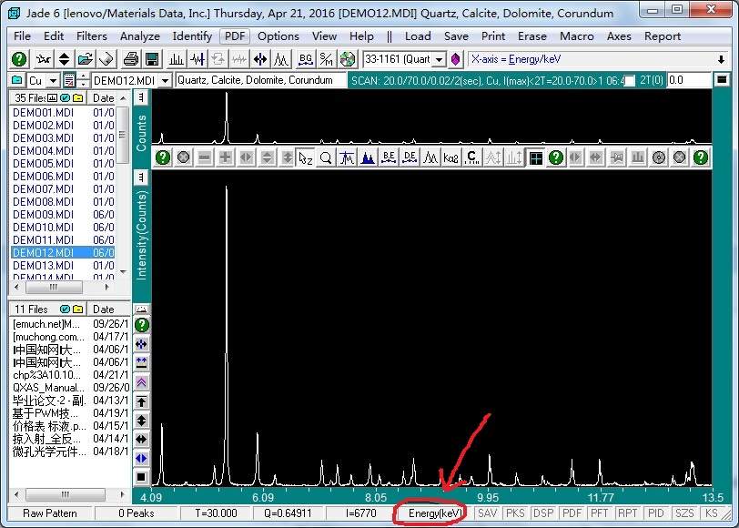739x528 pixels.
Task: Click the expander handle beside Intensity(Counts) pane
Action: coord(141,178)
